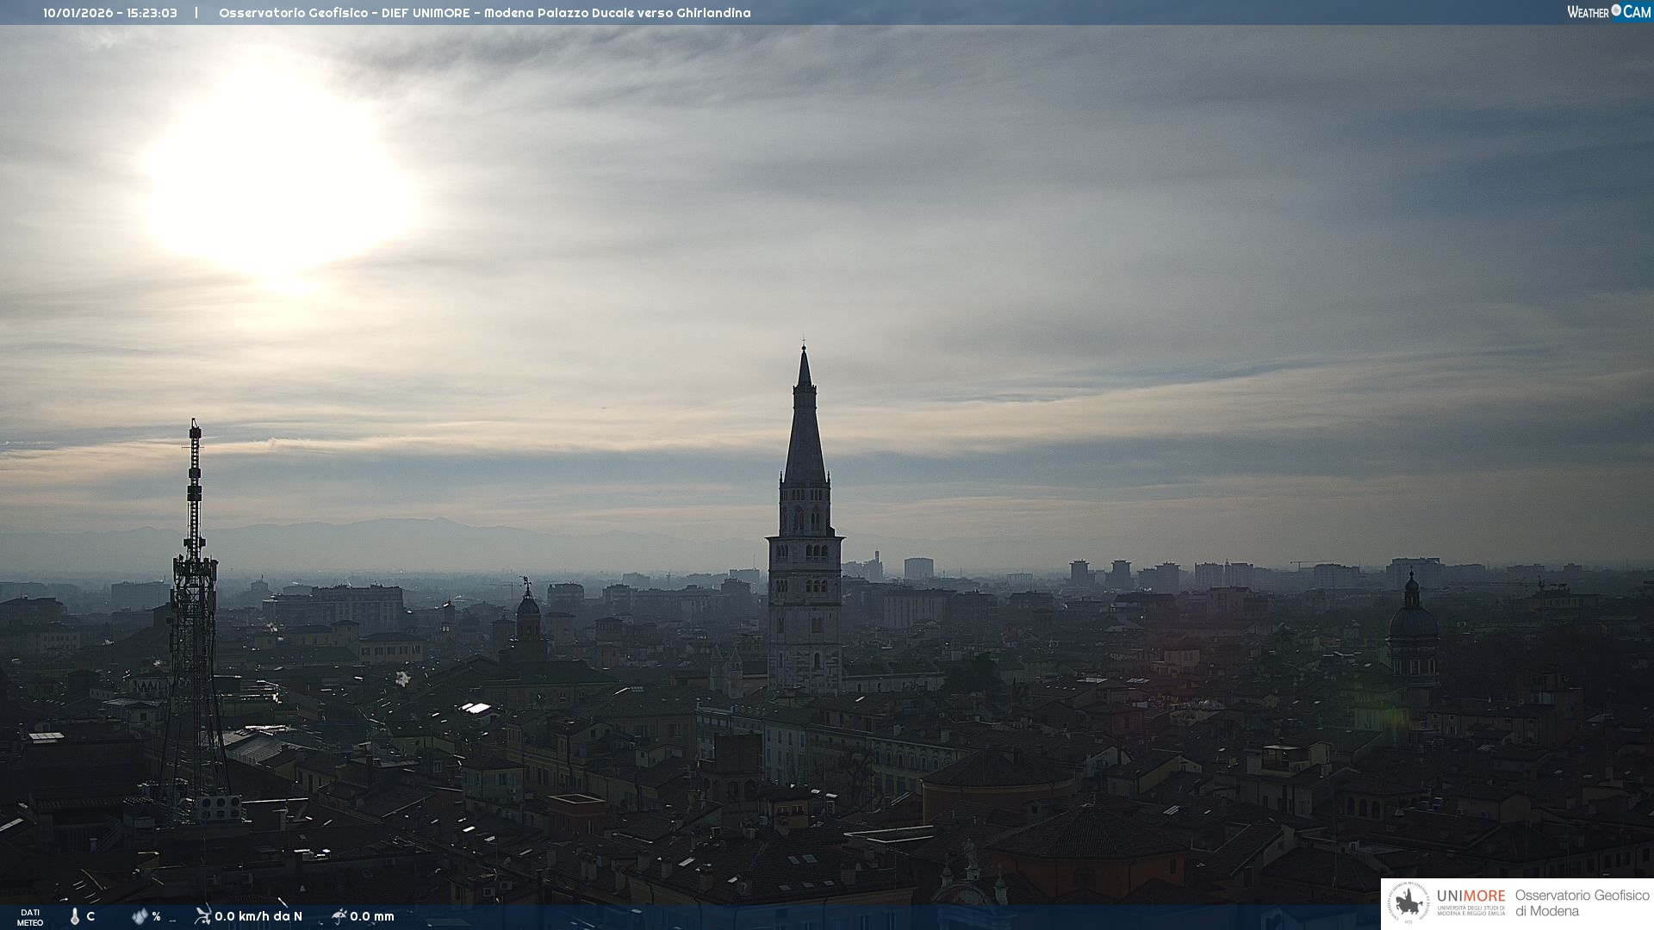This screenshot has height=930, width=1654.
Task: Click the WeatherCAM logo
Action: tap(1608, 12)
